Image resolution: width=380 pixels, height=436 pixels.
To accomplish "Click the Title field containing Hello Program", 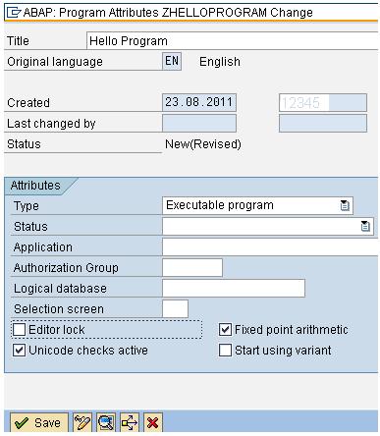I will (x=232, y=41).
